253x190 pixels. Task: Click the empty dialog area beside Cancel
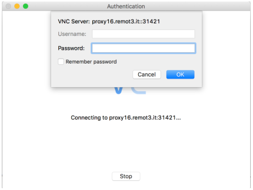coord(92,75)
